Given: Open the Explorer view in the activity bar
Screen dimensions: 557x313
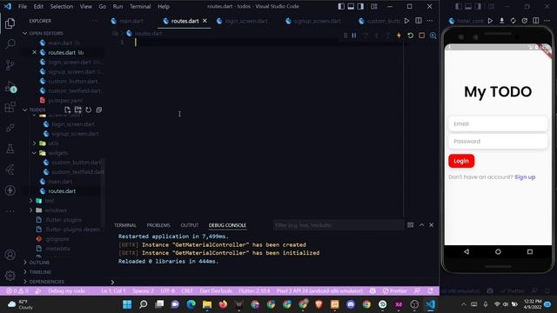Looking at the screenshot, I should pyautogui.click(x=10, y=23).
